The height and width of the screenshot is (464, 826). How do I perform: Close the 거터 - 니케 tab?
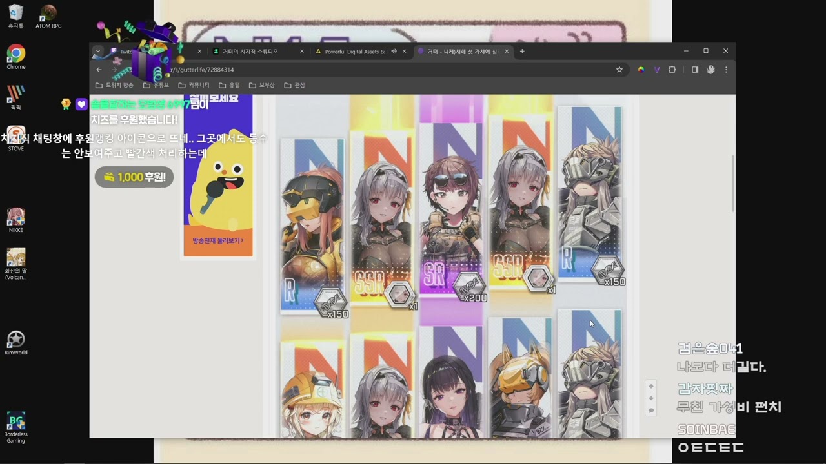(507, 52)
